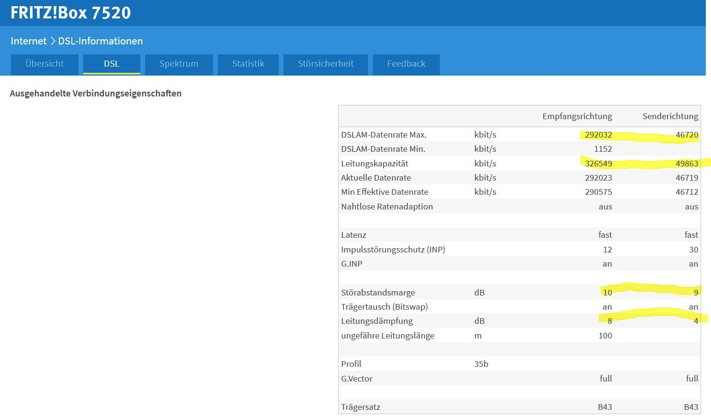Screen dimensions: 711x416
Task: Click the Leitungsdämpfung value 4
Action: 696,321
